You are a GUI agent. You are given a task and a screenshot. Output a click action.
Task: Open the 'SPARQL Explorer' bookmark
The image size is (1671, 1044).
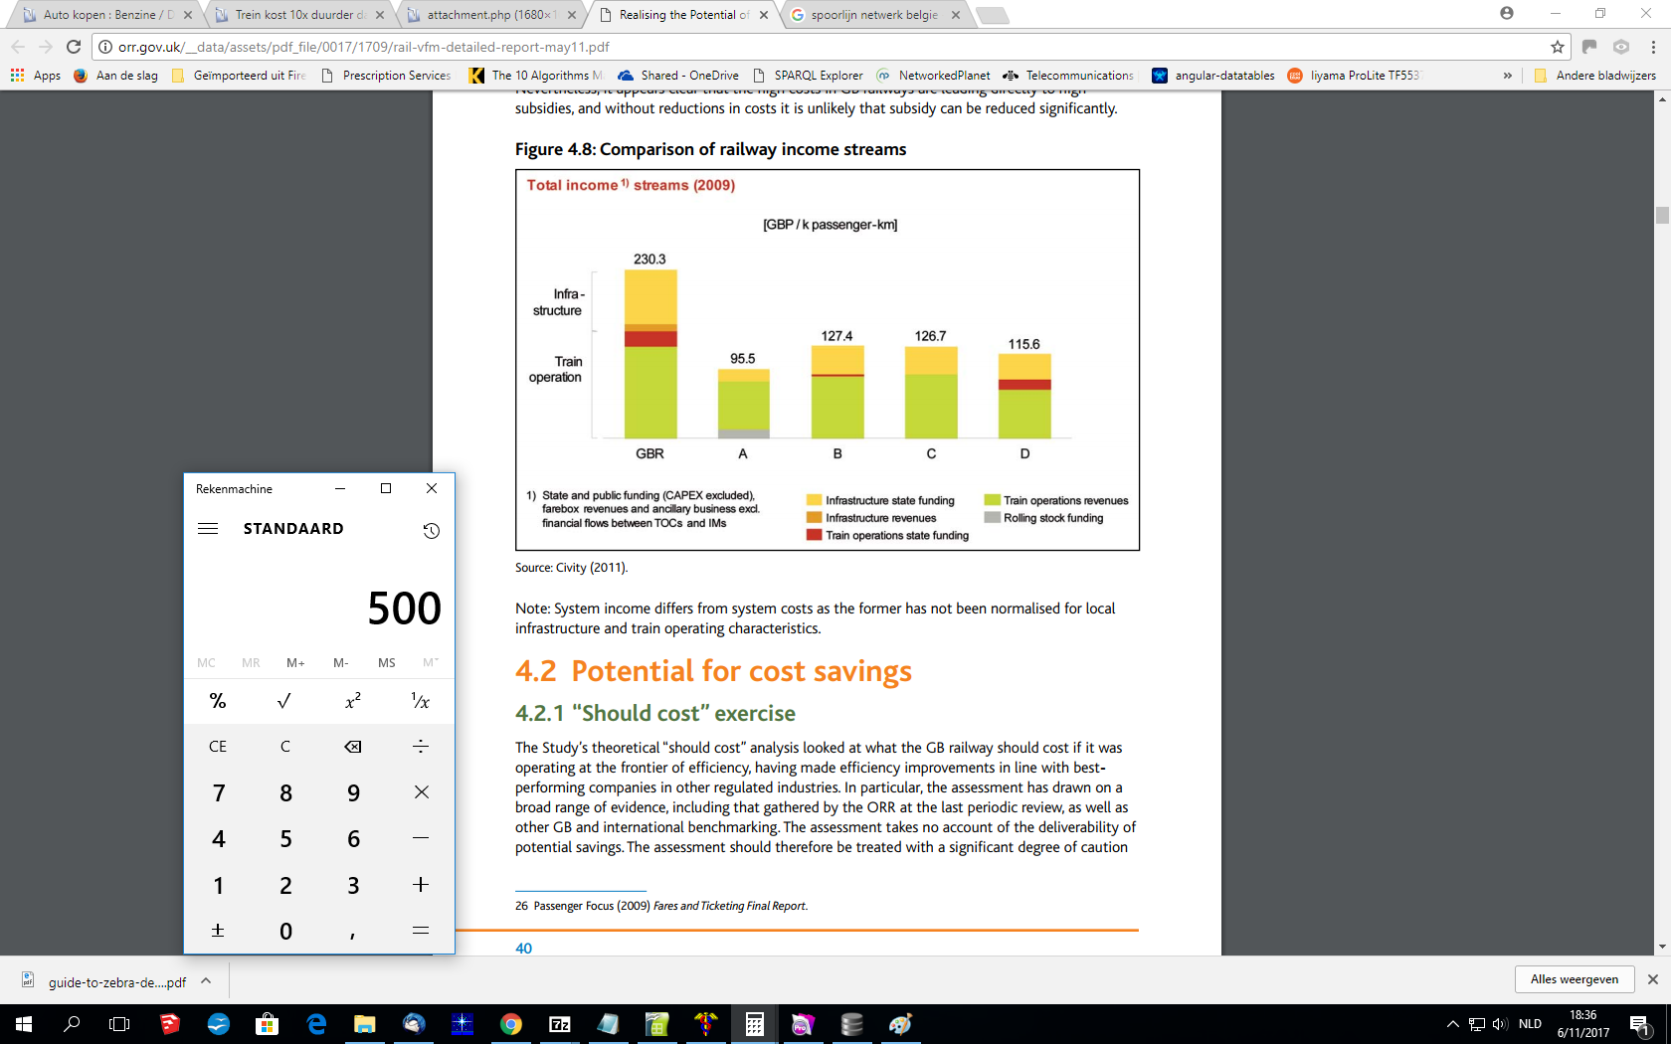coord(809,76)
